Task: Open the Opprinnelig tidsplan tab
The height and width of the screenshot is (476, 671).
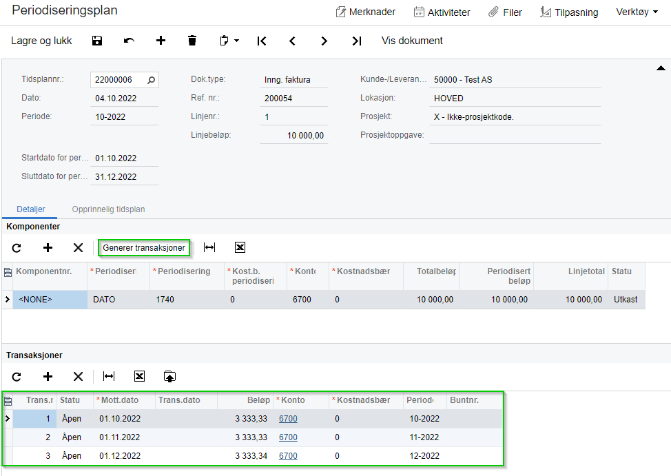Action: tap(108, 209)
